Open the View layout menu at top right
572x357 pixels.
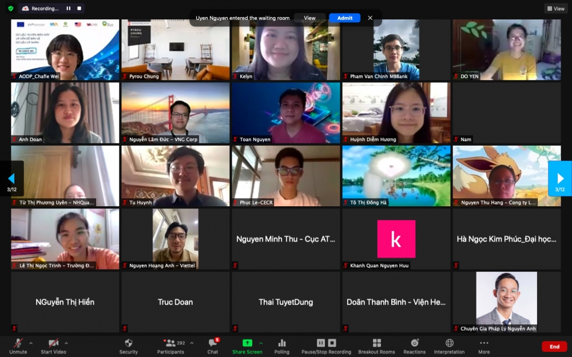click(555, 9)
